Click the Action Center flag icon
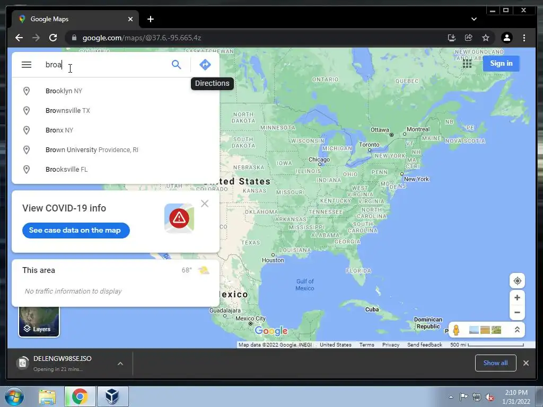This screenshot has height=407, width=543. (463, 397)
